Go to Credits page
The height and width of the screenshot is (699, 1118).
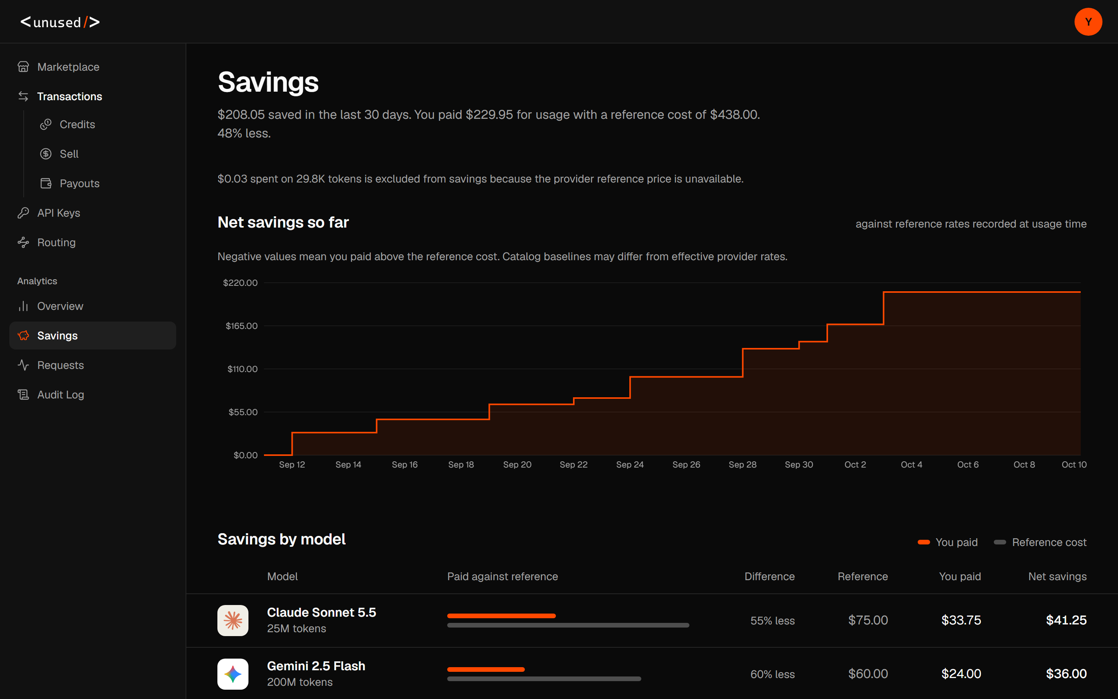pyautogui.click(x=104, y=124)
